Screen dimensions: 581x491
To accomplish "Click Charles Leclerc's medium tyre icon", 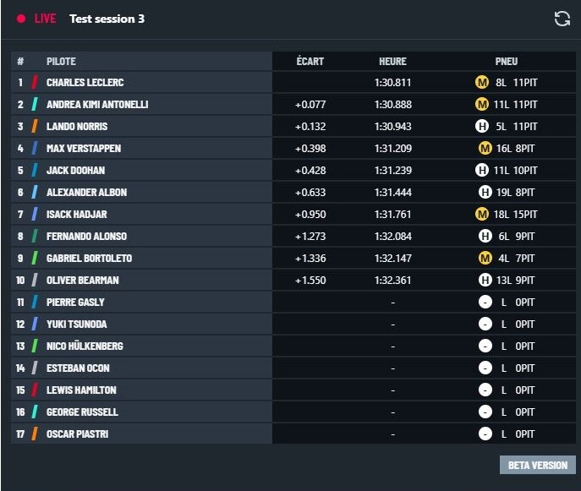I will point(482,82).
